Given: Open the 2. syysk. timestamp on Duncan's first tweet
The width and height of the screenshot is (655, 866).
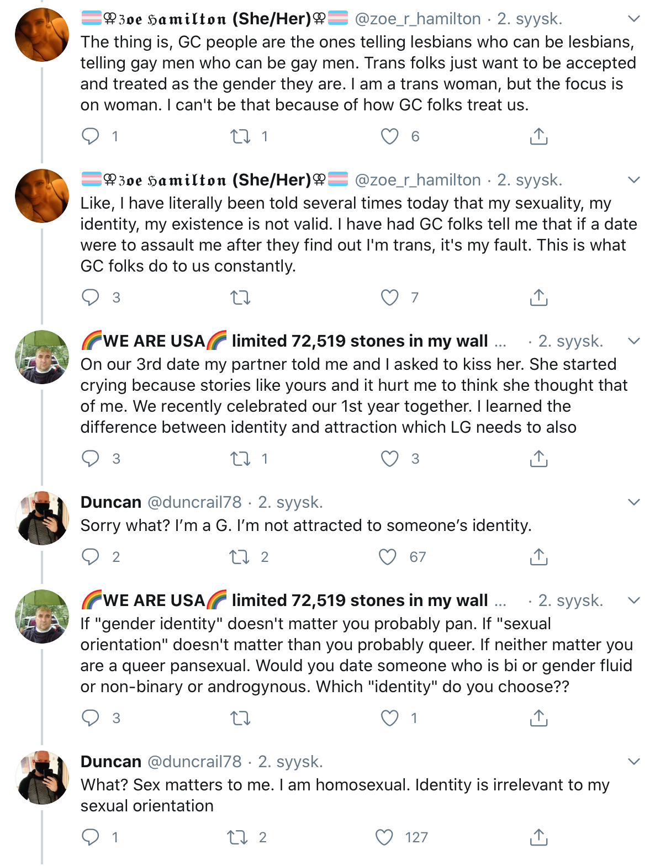Looking at the screenshot, I should 290,502.
